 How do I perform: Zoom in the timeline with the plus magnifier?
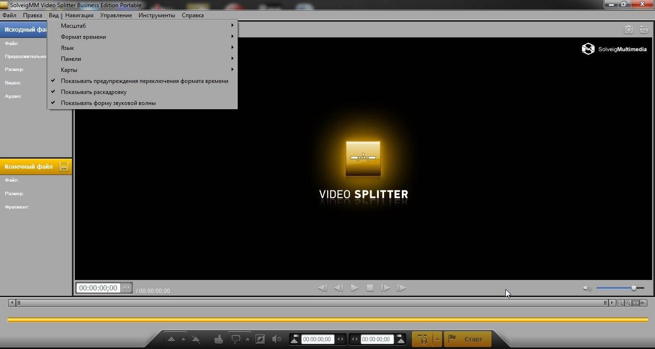point(628,303)
